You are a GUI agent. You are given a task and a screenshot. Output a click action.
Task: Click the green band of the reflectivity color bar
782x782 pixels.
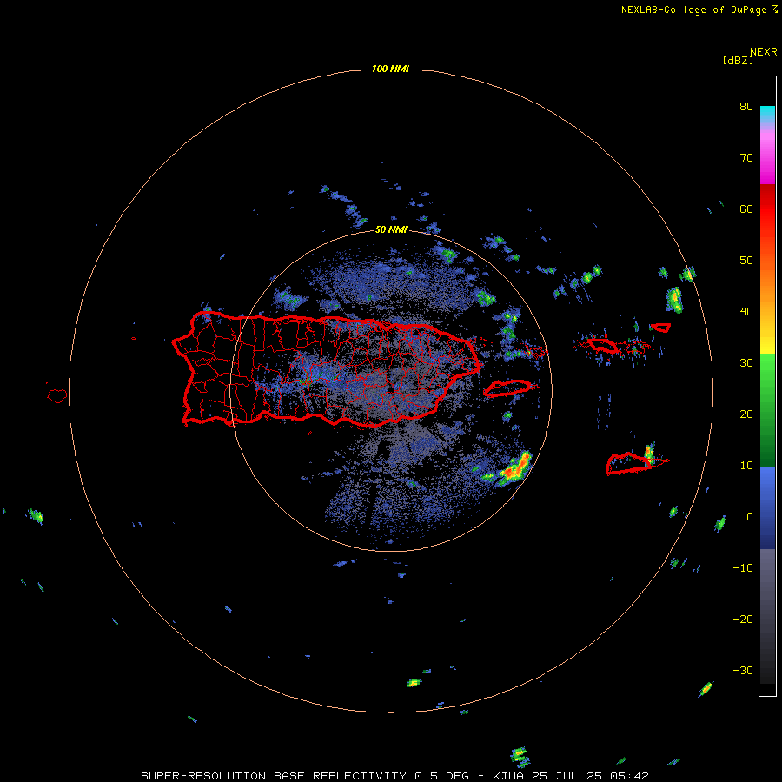click(x=767, y=410)
